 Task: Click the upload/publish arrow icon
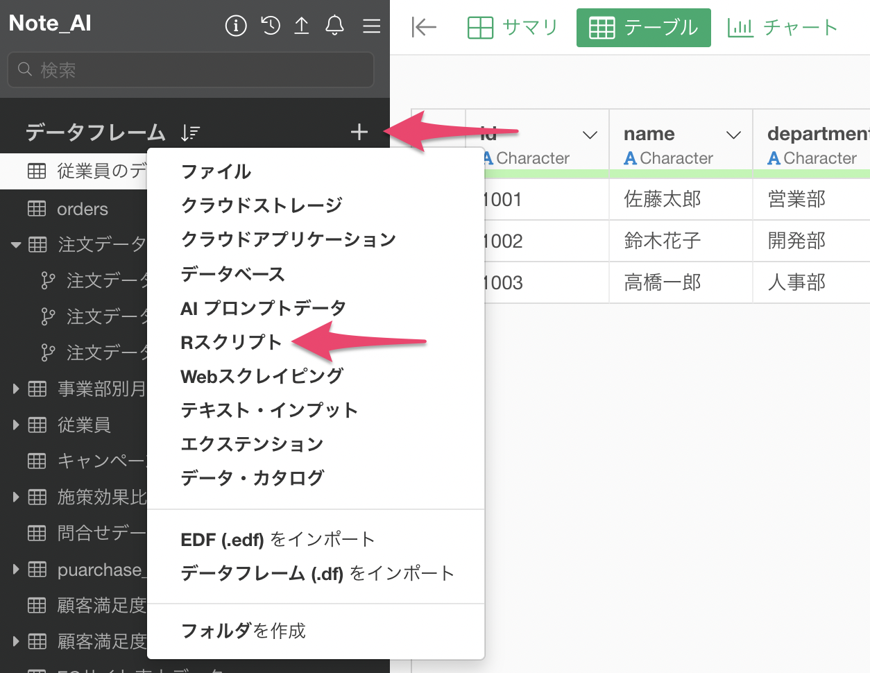pos(302,26)
